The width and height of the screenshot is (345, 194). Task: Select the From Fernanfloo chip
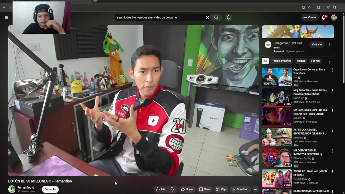coord(282,61)
